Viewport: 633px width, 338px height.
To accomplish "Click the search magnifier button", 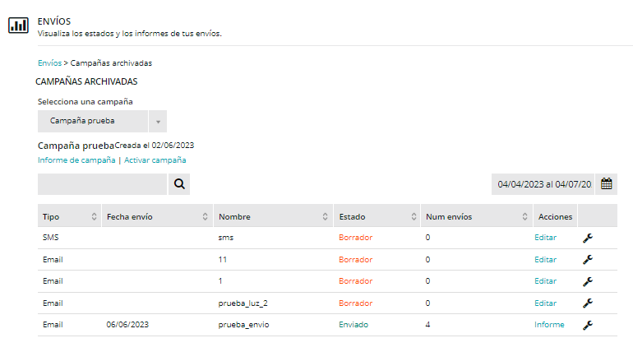I will (x=179, y=184).
